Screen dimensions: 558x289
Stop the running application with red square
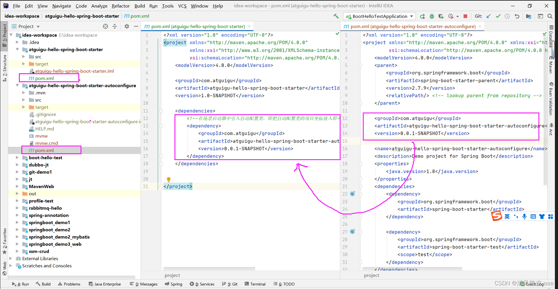coord(465,16)
